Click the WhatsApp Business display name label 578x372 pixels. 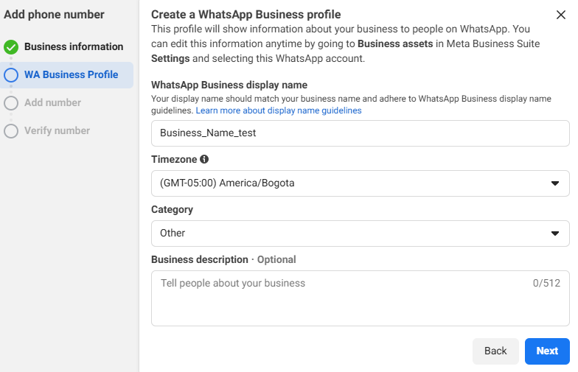point(229,85)
